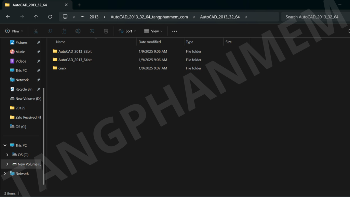This screenshot has width=350, height=197.
Task: Open the New dropdown menu
Action: coord(14,31)
